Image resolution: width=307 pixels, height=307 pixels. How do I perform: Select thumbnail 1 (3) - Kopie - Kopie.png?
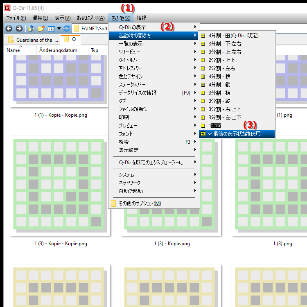tap(60, 186)
